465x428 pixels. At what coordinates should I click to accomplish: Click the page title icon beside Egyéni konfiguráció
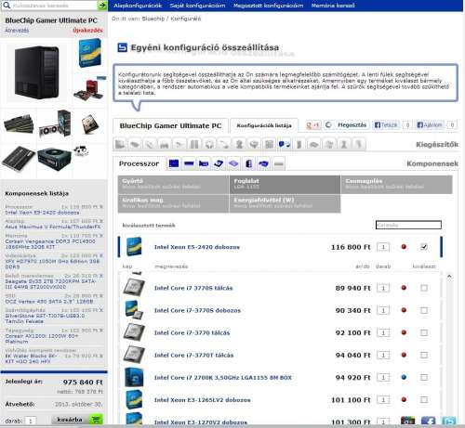click(123, 47)
